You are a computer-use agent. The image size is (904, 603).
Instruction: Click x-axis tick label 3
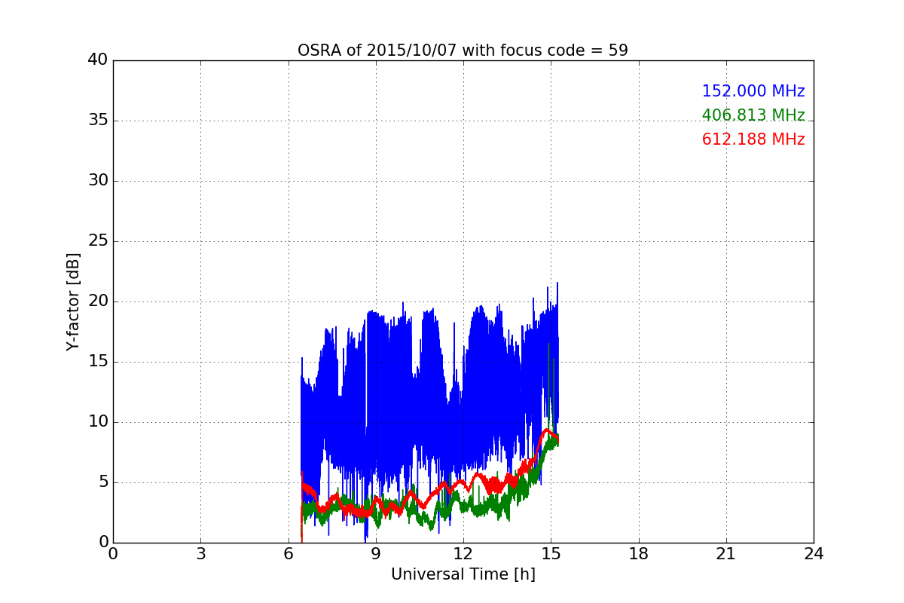point(200,554)
